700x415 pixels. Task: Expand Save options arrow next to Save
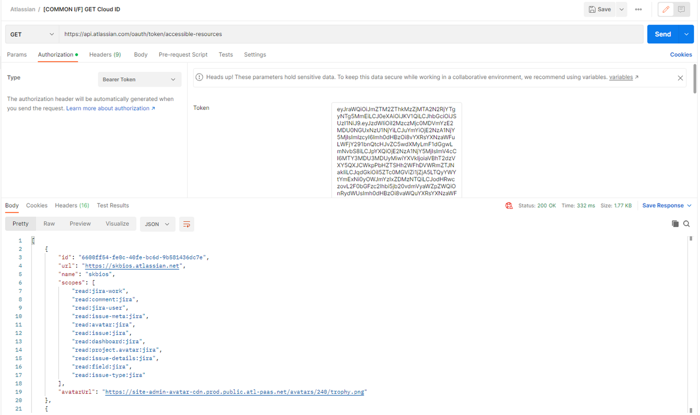click(x=621, y=9)
